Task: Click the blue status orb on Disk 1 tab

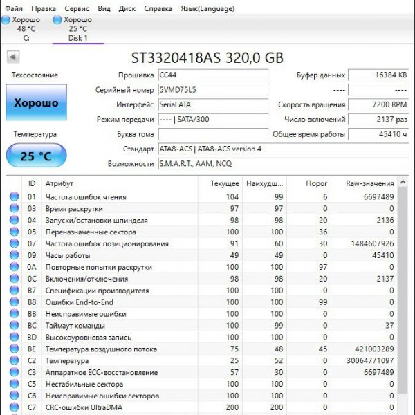Action: 57,19
